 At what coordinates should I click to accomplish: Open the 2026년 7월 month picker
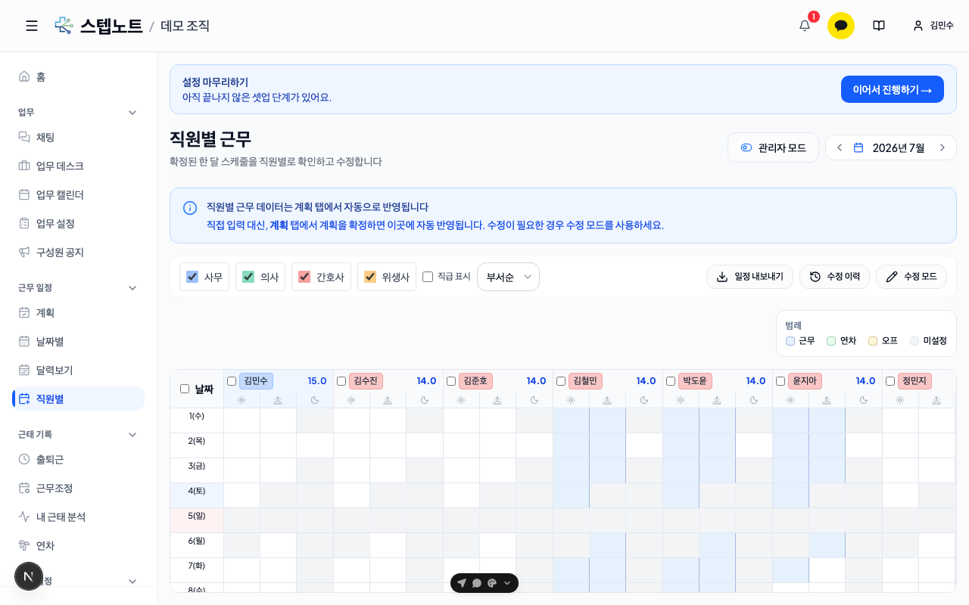tap(890, 147)
